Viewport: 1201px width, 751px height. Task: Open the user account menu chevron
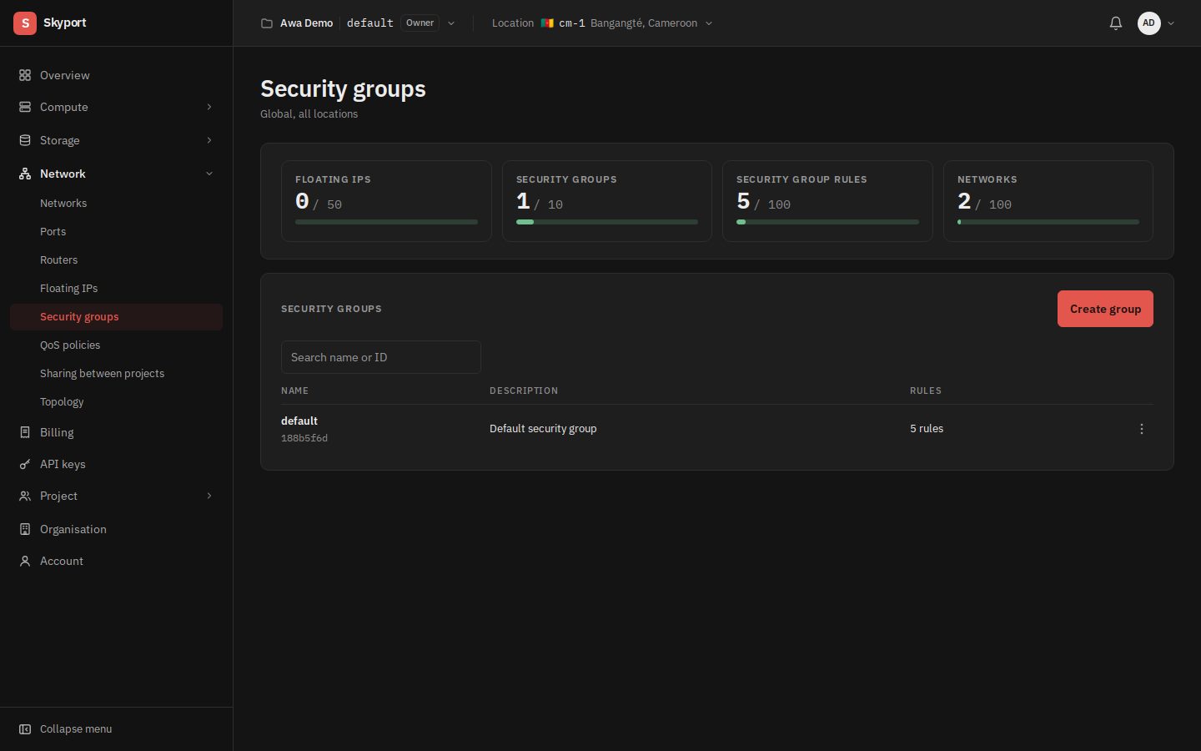[x=1171, y=23]
